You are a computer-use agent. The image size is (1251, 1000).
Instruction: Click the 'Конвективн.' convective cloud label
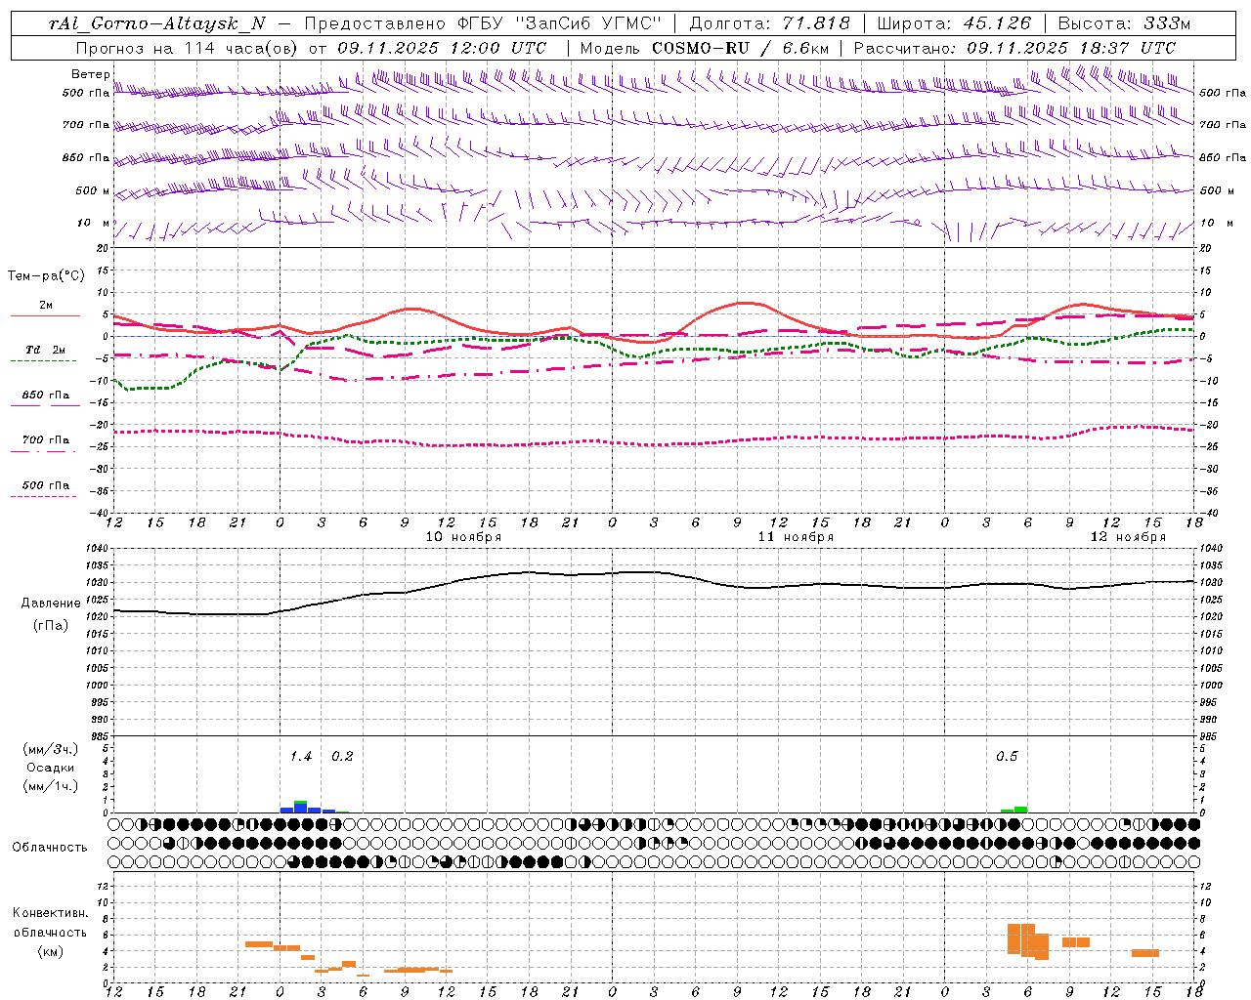pos(51,913)
